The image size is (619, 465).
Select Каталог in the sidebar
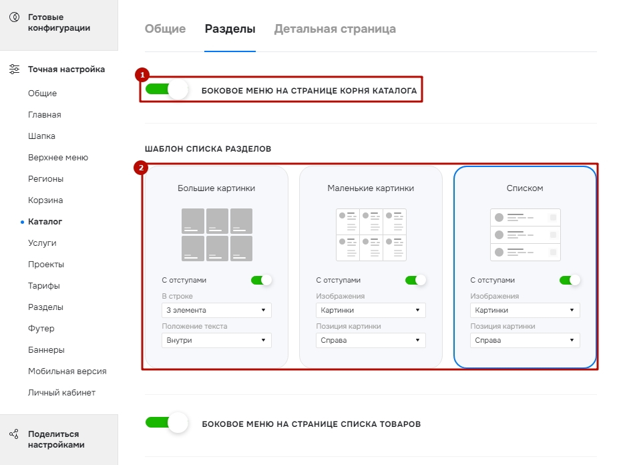45,222
